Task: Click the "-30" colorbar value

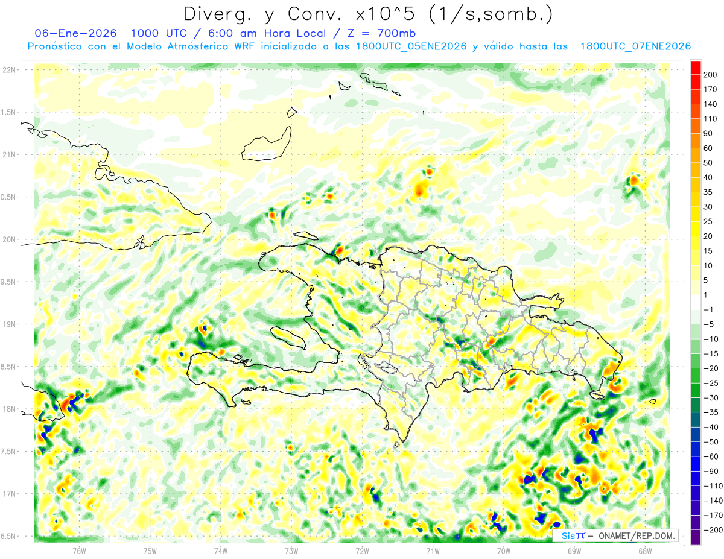Action: pos(711,398)
